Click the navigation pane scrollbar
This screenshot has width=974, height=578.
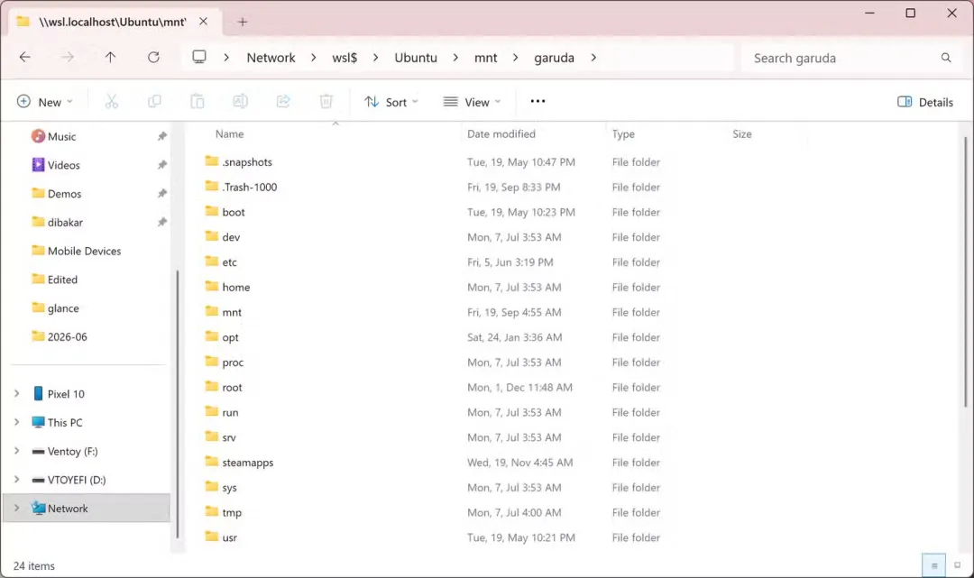(x=177, y=404)
